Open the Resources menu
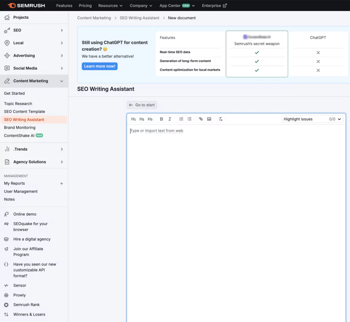This screenshot has width=350, height=322. [110, 6]
